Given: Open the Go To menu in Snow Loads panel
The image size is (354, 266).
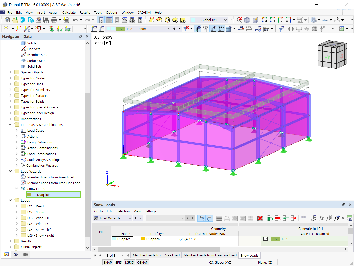Looking at the screenshot, I should tap(98, 211).
